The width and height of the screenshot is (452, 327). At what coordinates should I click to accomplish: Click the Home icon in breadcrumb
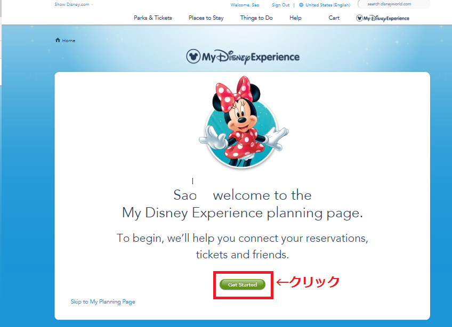click(58, 40)
